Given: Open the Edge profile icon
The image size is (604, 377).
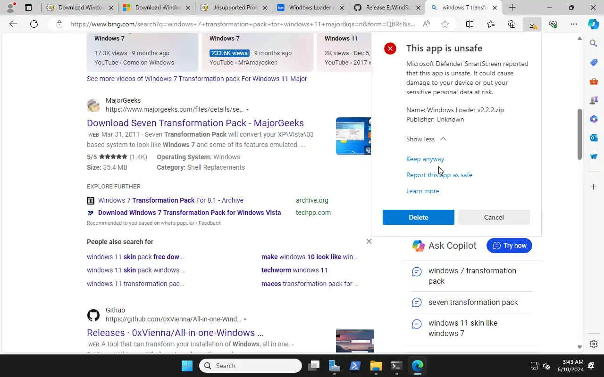Looking at the screenshot, I should pyautogui.click(x=10, y=8).
